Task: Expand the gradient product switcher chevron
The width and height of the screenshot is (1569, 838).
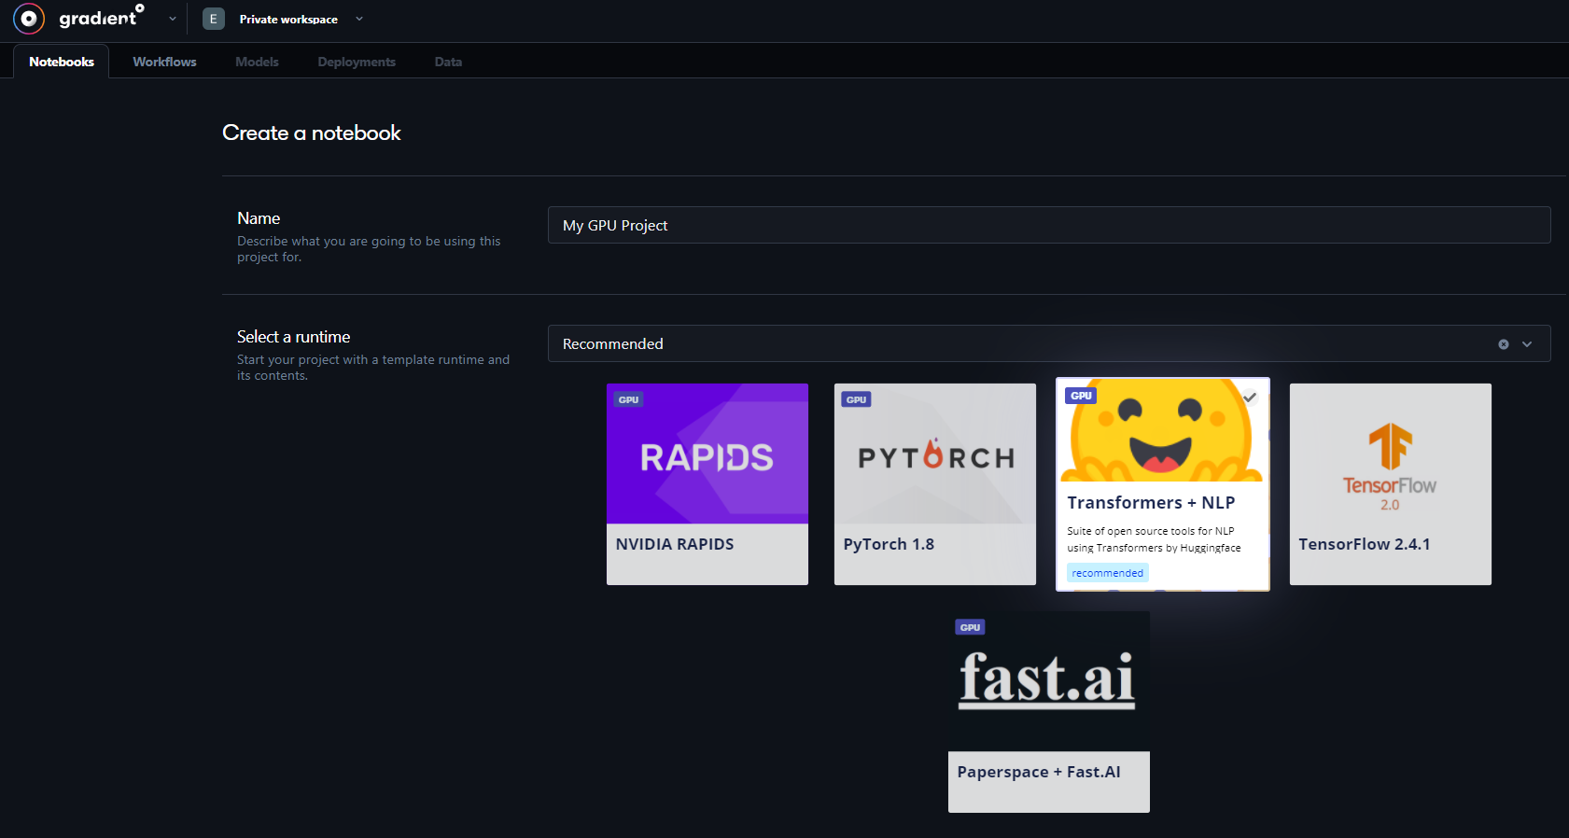Action: click(x=173, y=19)
